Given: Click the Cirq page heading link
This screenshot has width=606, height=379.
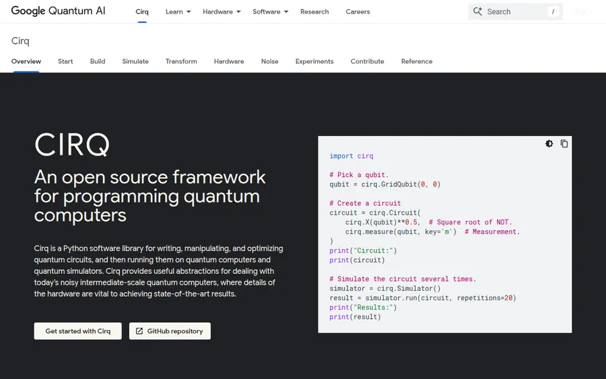Looking at the screenshot, I should 20,41.
